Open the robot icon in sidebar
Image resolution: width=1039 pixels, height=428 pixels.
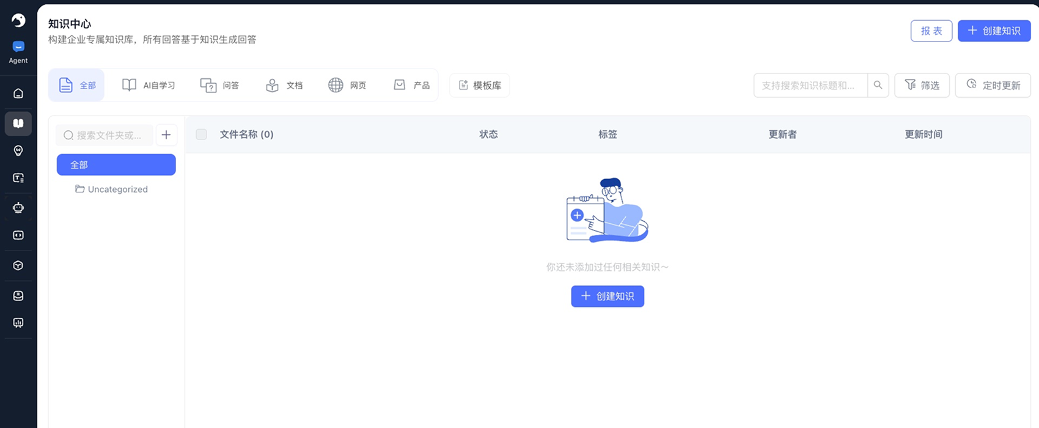pos(18,208)
